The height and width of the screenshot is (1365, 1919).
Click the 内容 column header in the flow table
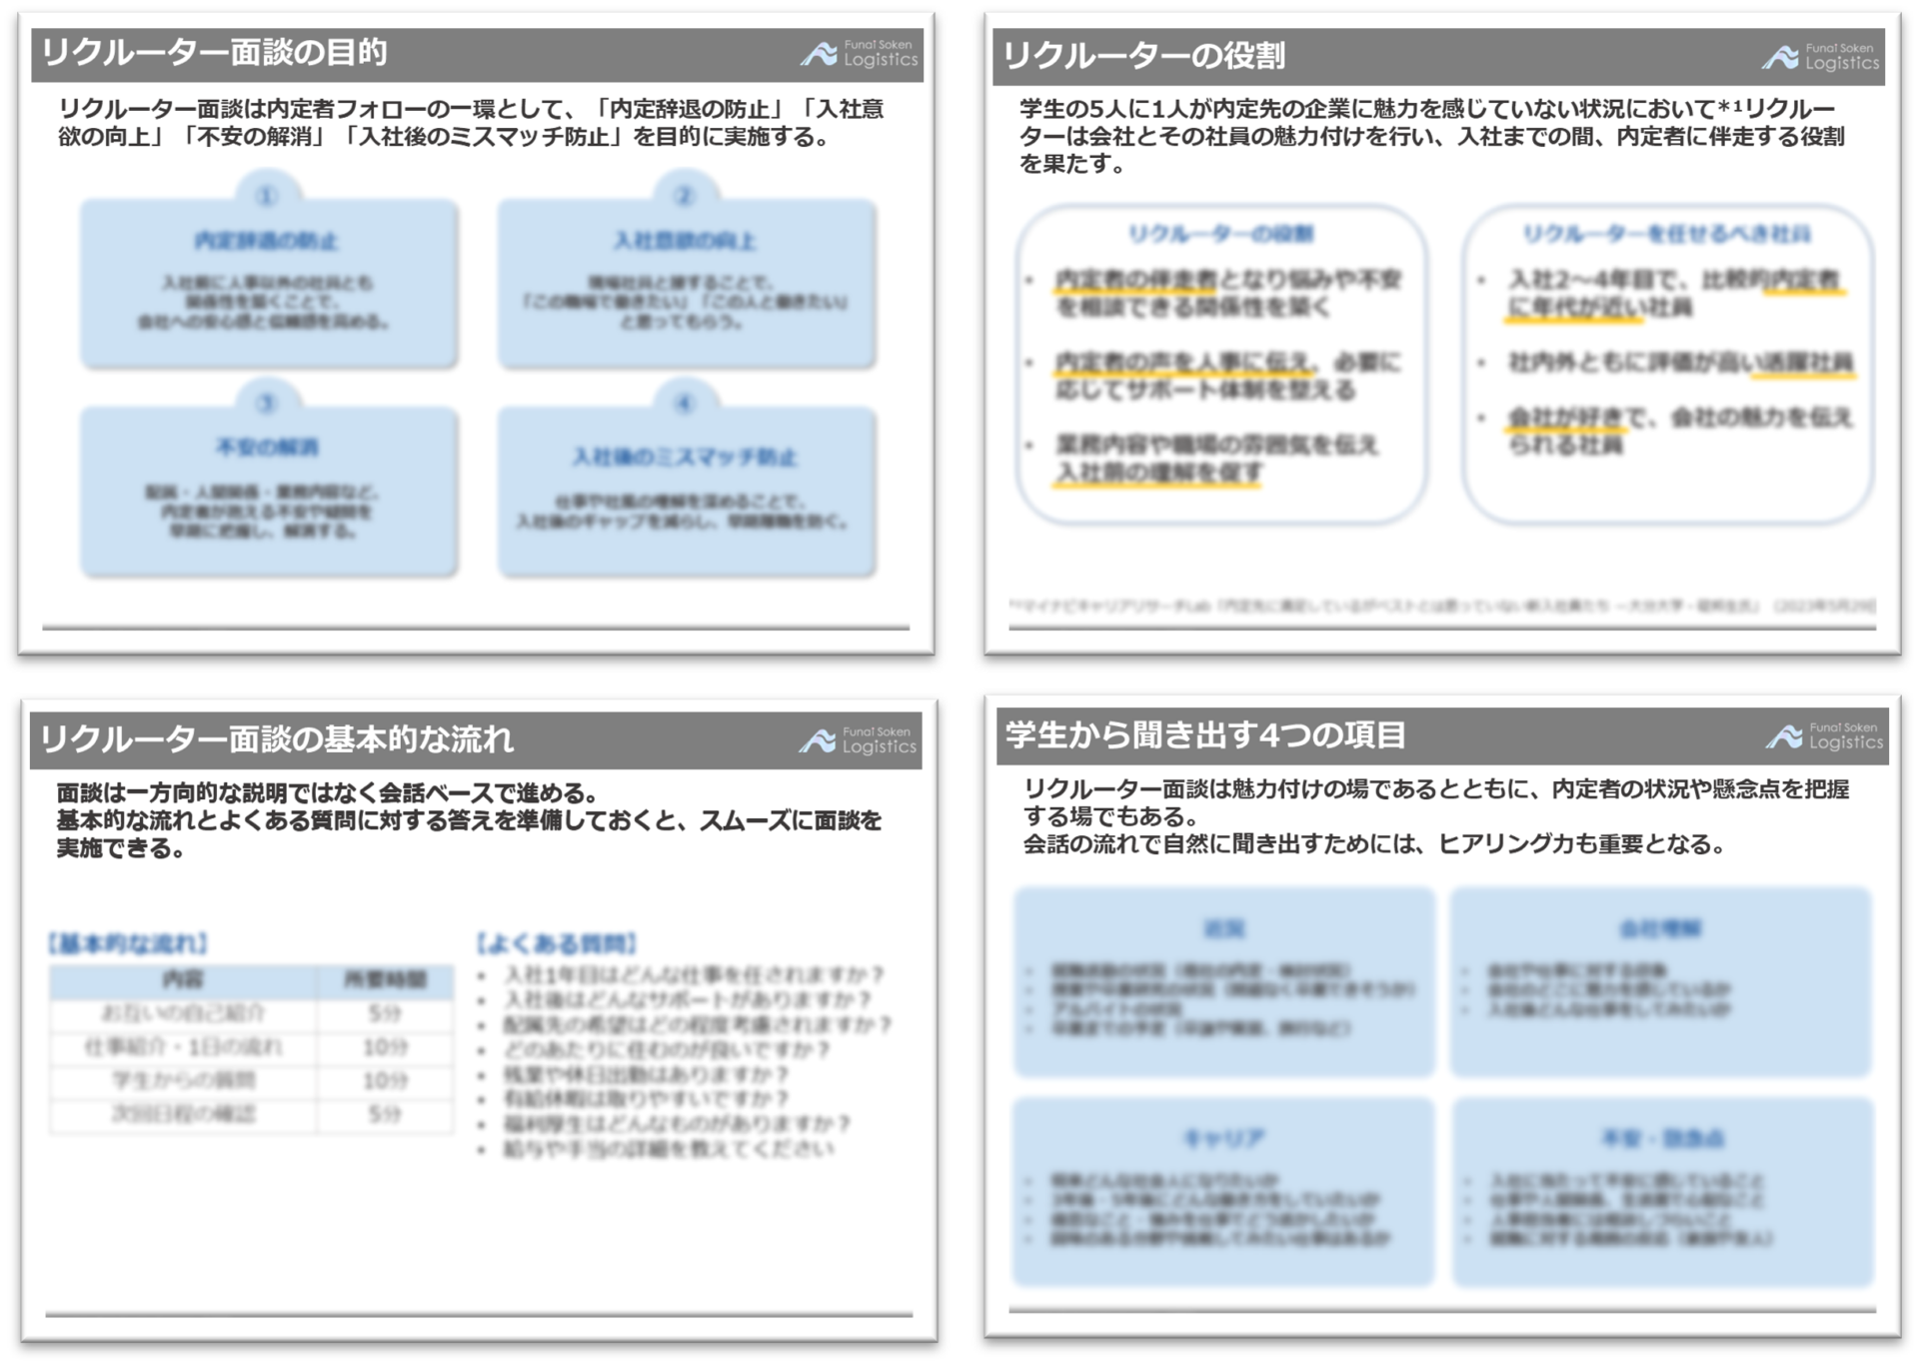183,980
